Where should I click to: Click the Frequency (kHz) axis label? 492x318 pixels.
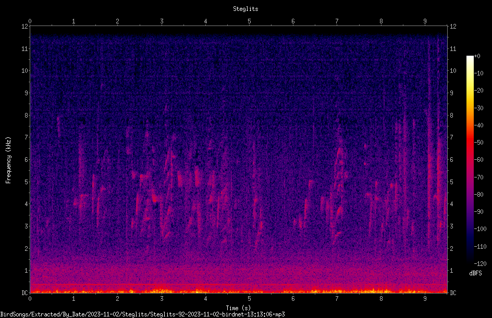point(8,160)
